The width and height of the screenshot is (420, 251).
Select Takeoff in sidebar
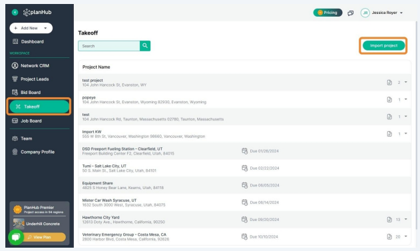[39, 107]
